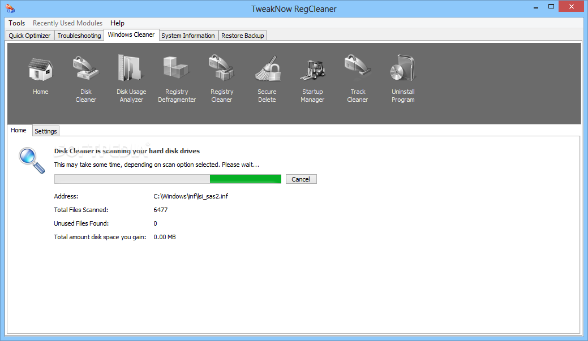Click the 'Unused Files Found:' label
588x341 pixels.
point(81,223)
